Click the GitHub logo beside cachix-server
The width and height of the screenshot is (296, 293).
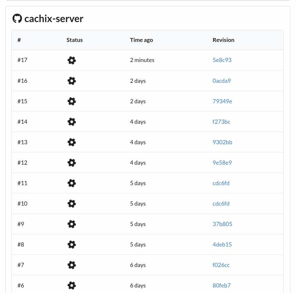[17, 18]
